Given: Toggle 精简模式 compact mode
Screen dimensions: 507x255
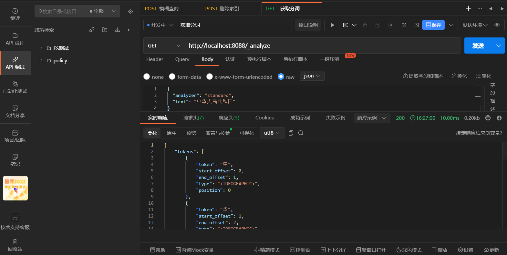Looking at the screenshot, I should pyautogui.click(x=267, y=250).
